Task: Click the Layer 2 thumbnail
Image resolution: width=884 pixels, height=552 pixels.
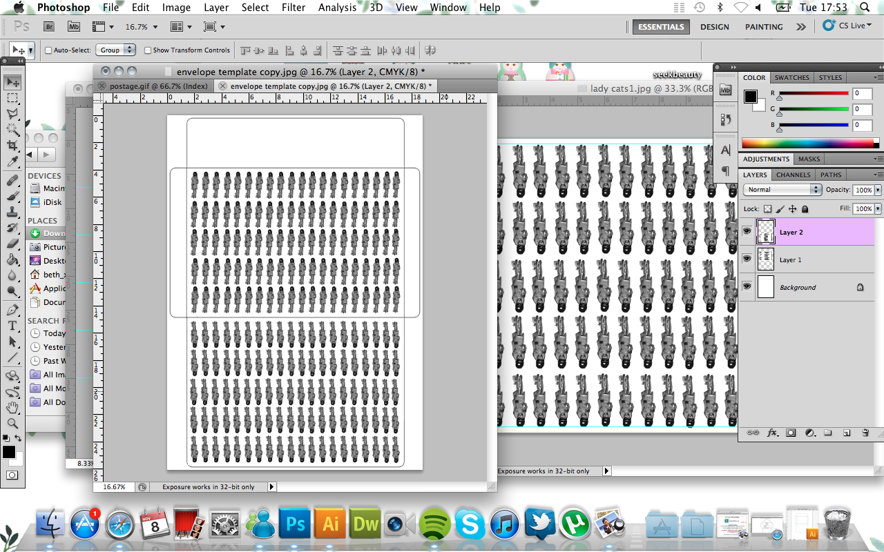Action: click(765, 231)
